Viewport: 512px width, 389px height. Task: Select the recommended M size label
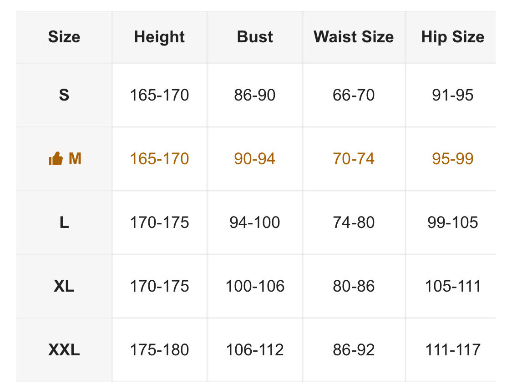75,159
